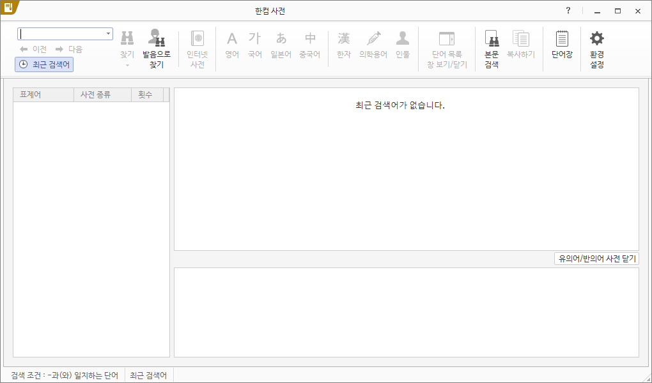Open the 단어장 wordbook
The height and width of the screenshot is (383, 652).
[562, 45]
